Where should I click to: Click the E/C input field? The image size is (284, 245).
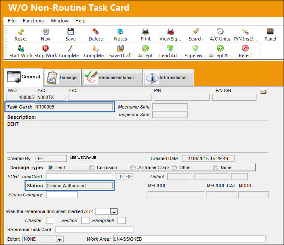[x=110, y=97]
